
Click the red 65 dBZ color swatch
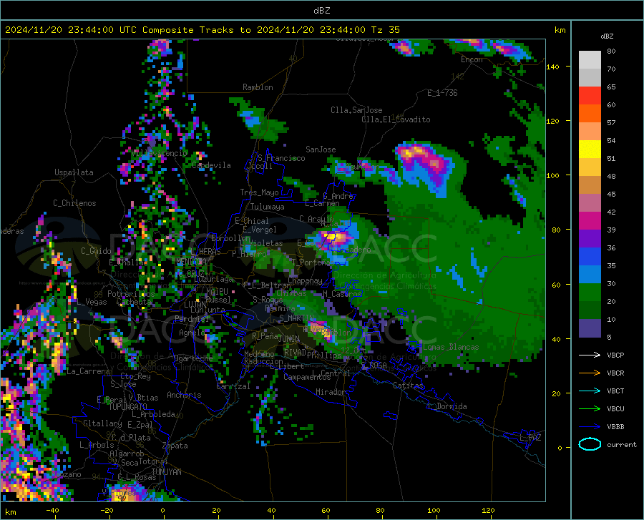590,96
